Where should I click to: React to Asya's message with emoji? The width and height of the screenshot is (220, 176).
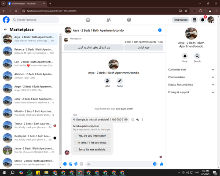[132, 120]
